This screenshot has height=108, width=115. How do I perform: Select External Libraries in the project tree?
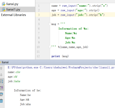(x=13, y=15)
